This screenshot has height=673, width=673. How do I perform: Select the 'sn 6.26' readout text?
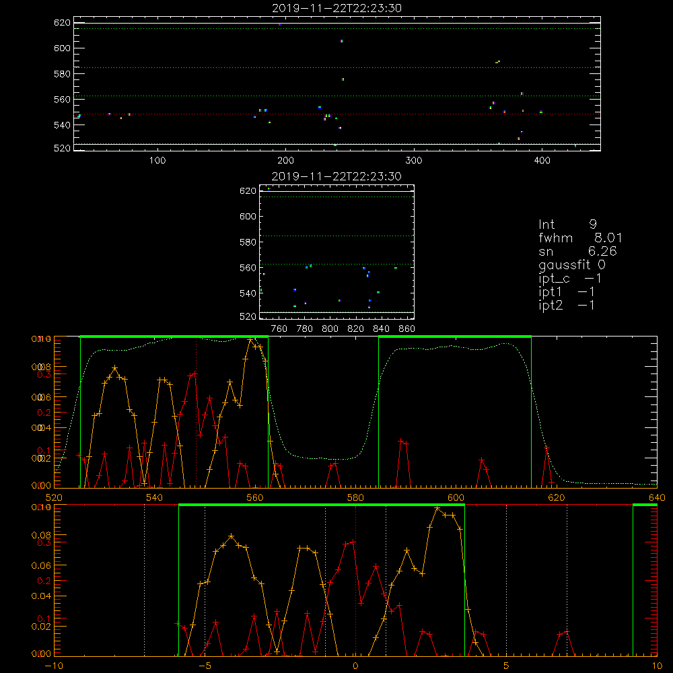click(x=577, y=251)
